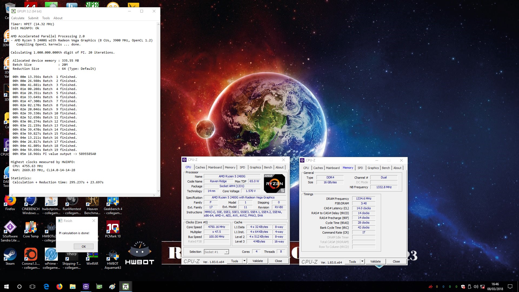Click Close button in left CPU-Z
This screenshot has width=519, height=292.
point(278,261)
